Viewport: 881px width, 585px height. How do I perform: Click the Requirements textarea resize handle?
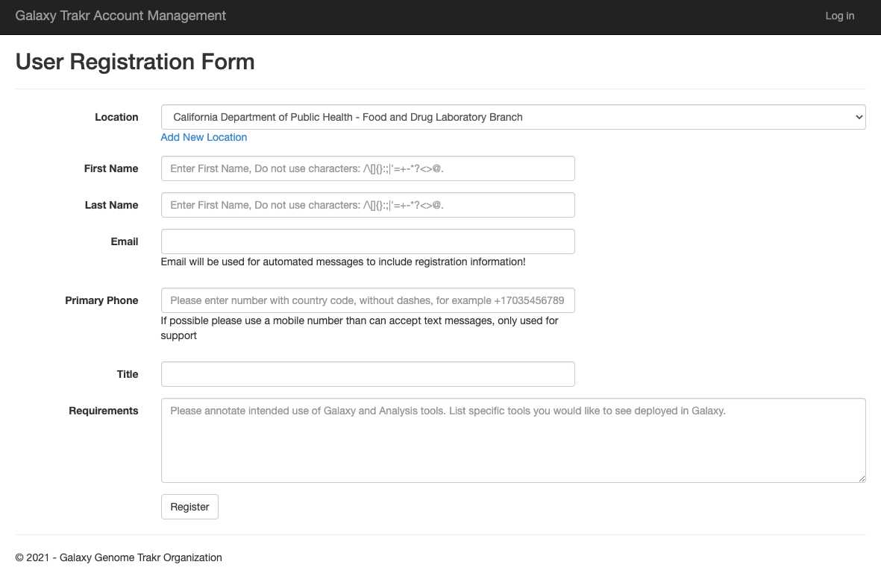click(862, 478)
